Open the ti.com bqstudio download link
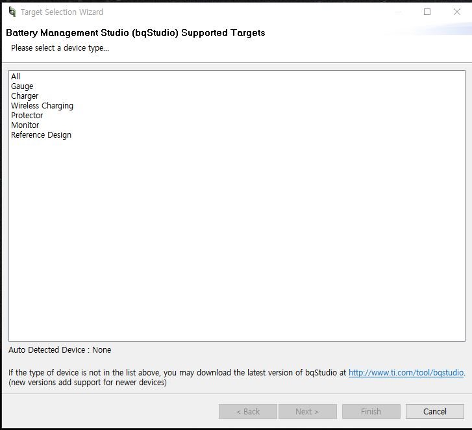 click(406, 373)
